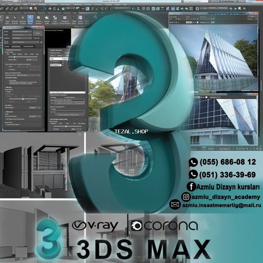
Task: Switch to Render Elements tab in Render Setup
Action: tap(28, 47)
